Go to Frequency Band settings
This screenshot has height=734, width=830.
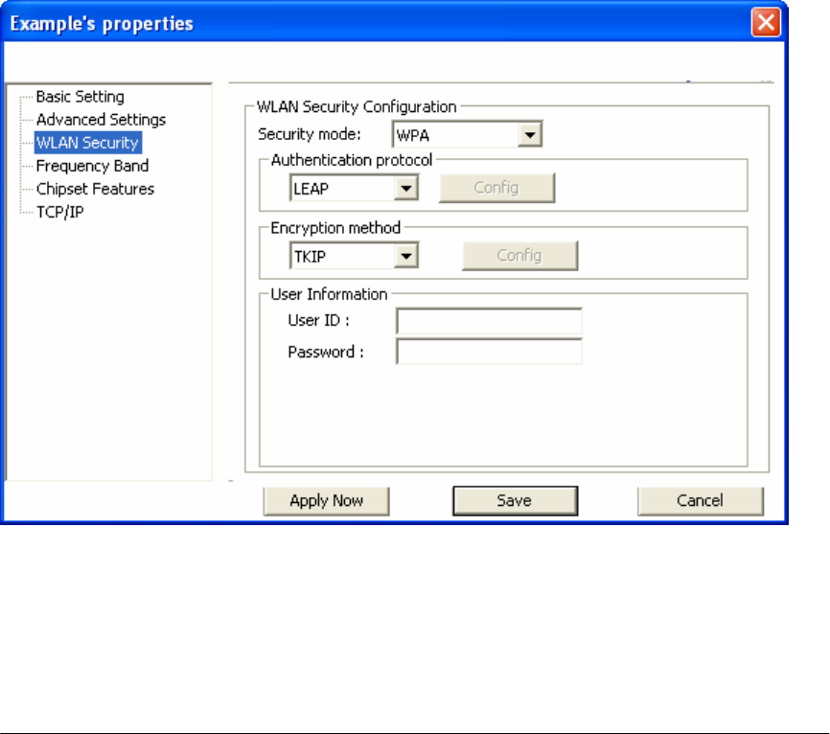coord(92,166)
